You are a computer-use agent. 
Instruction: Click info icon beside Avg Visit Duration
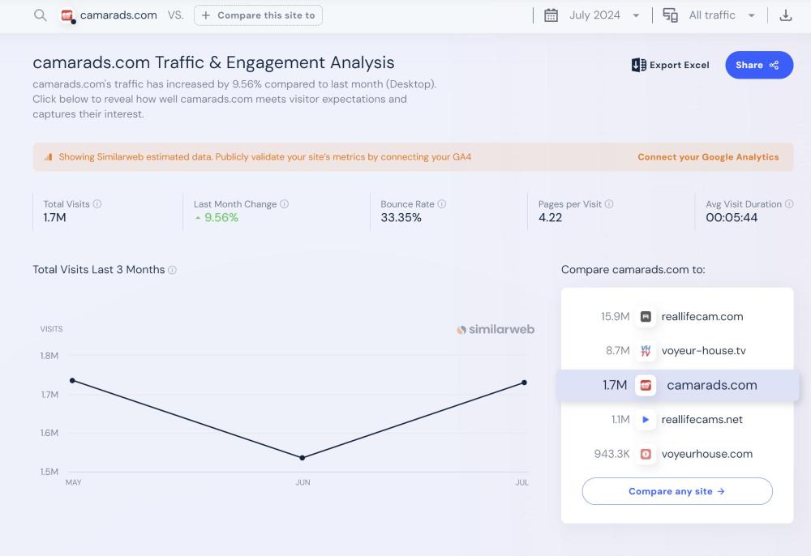(789, 204)
